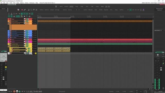Click the pause button in the transport

tap(24, 91)
